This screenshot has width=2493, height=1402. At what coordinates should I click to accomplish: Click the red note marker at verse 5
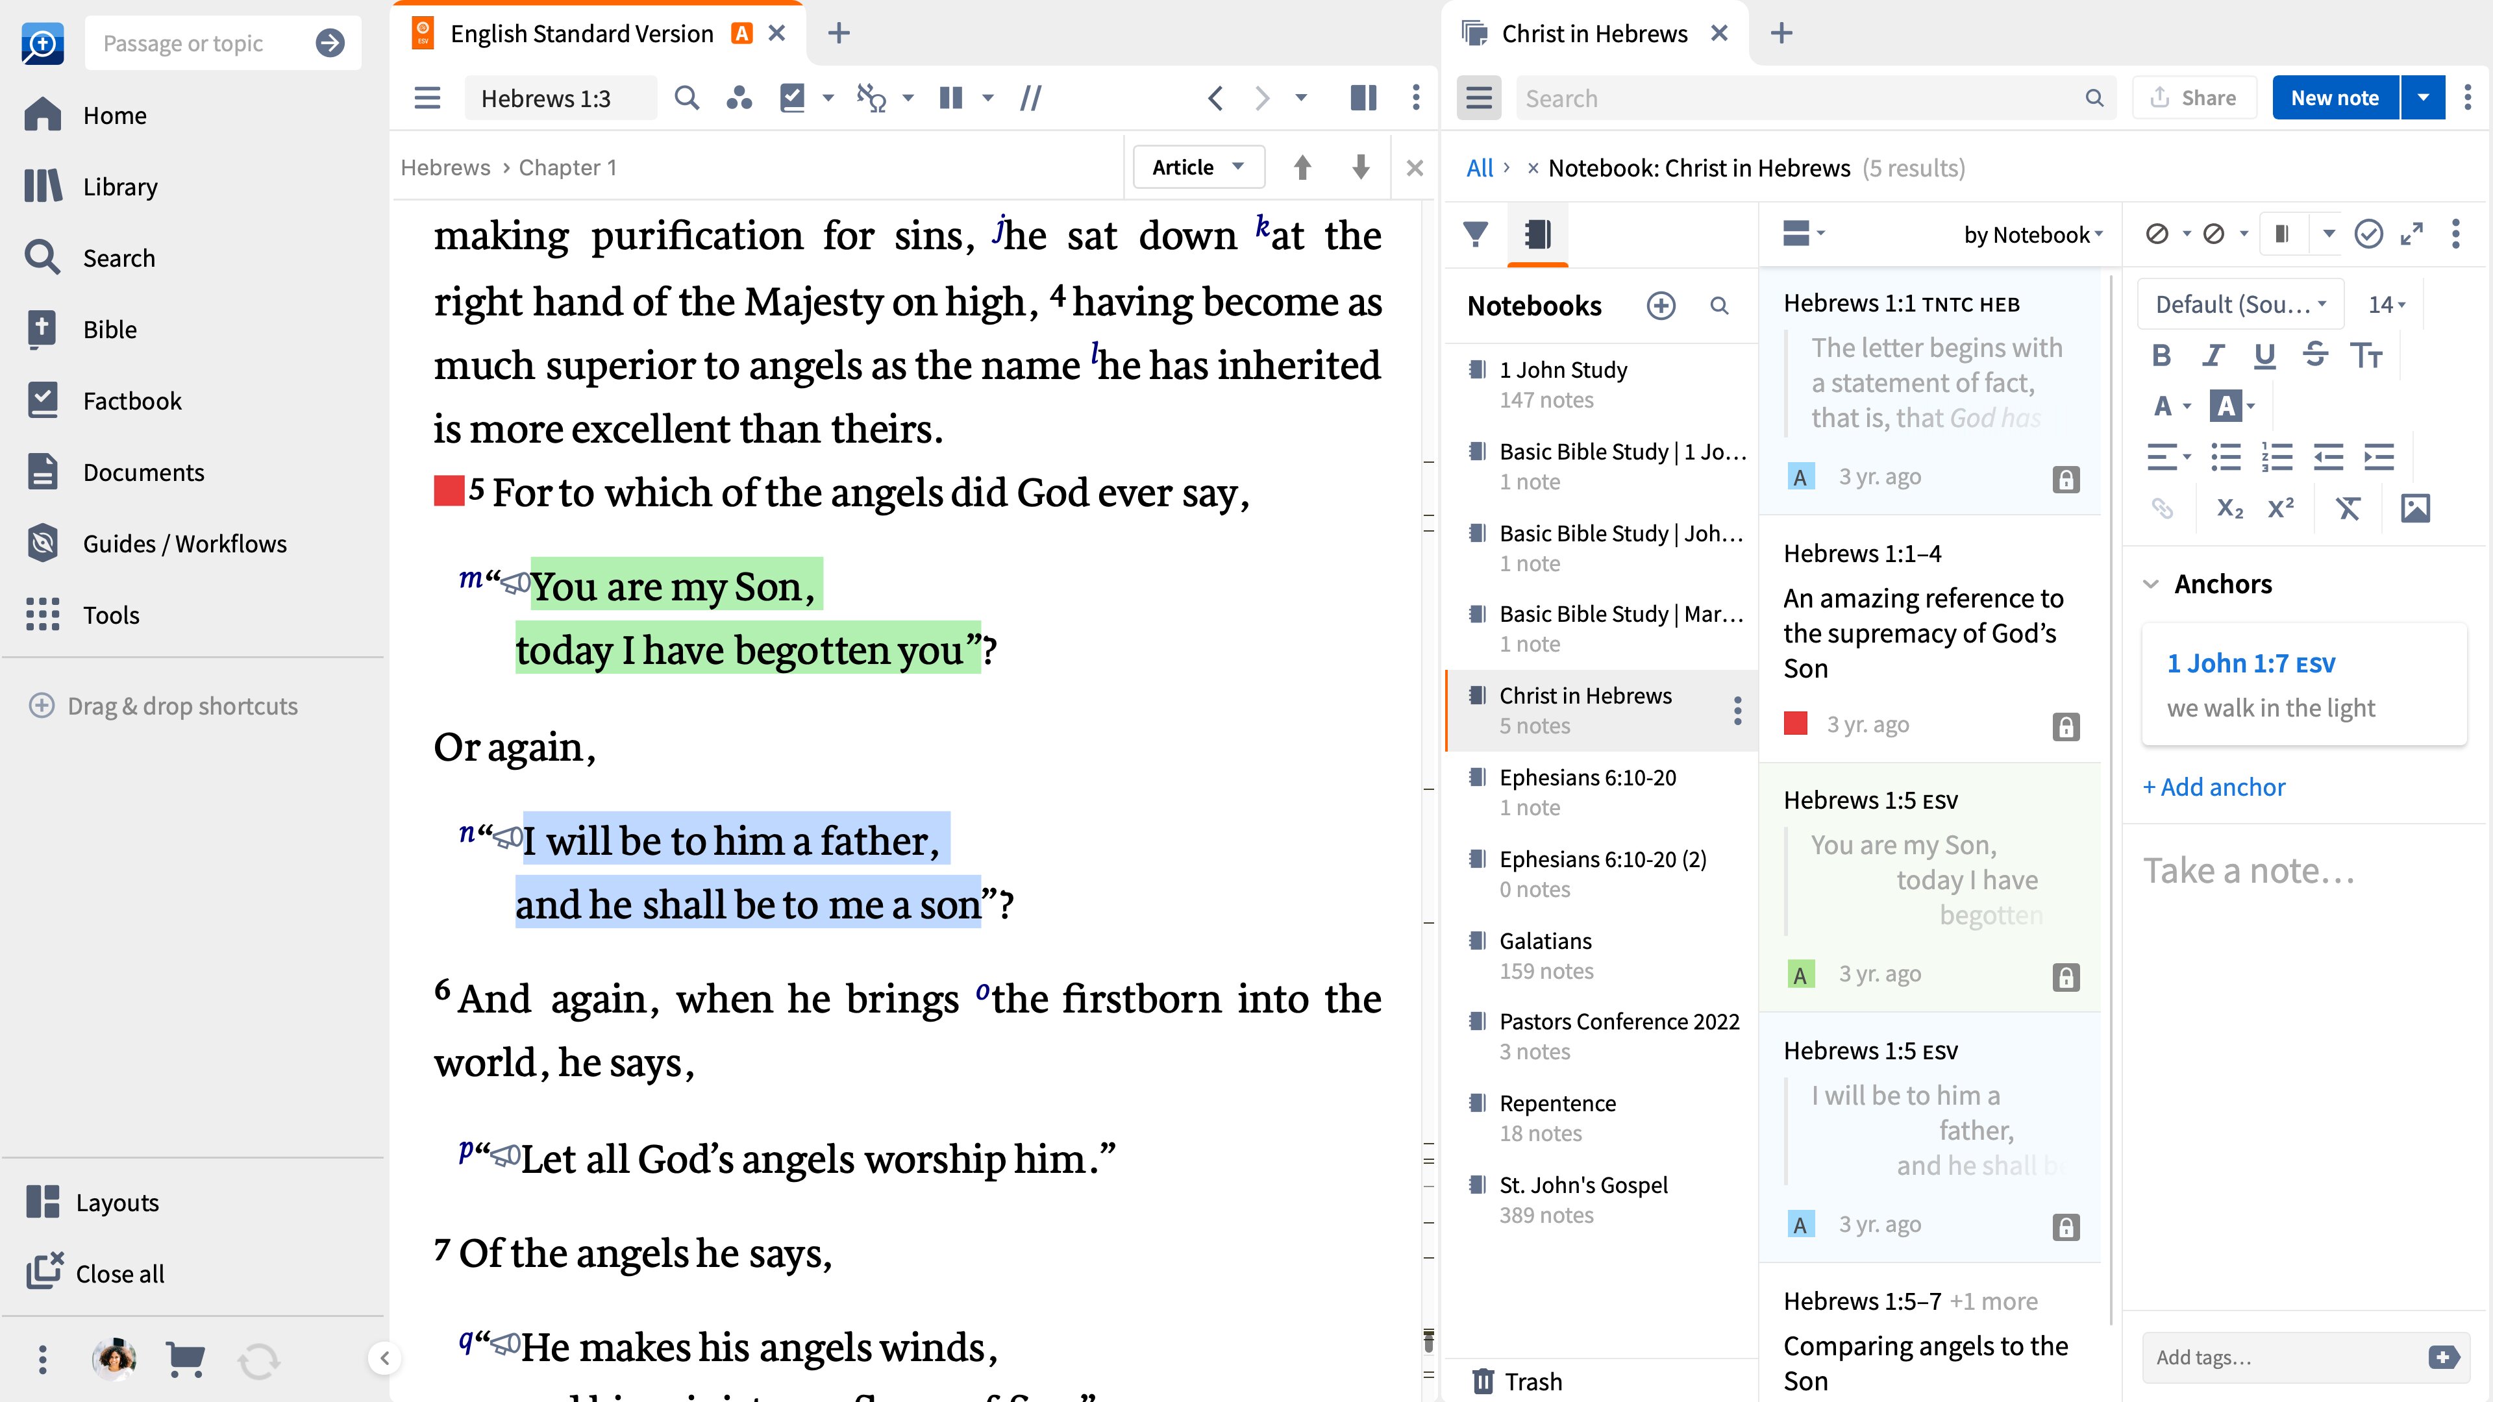tap(448, 491)
